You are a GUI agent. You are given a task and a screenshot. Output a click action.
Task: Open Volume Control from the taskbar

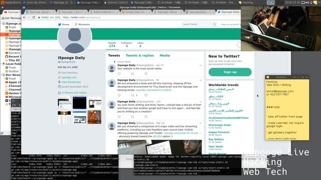116,2
